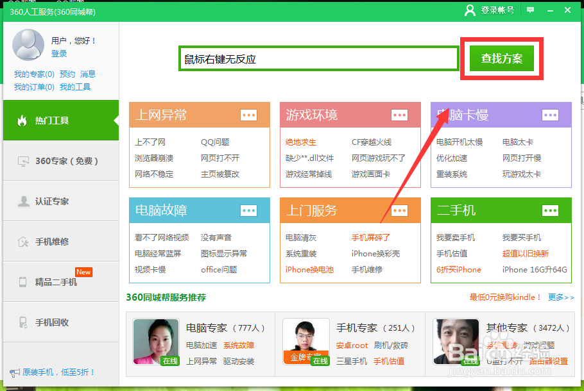
Task: Open more options in 上网异常 card
Action: pyautogui.click(x=248, y=115)
